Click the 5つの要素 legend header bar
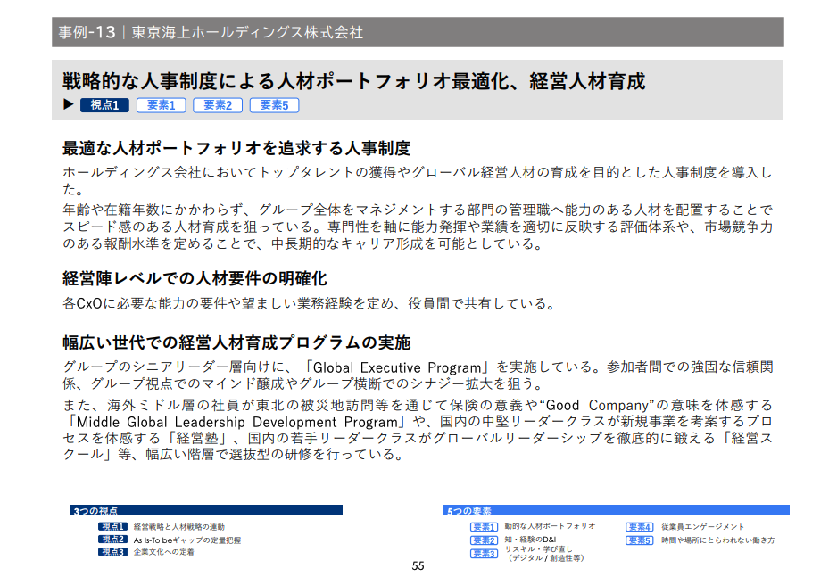 (x=617, y=511)
